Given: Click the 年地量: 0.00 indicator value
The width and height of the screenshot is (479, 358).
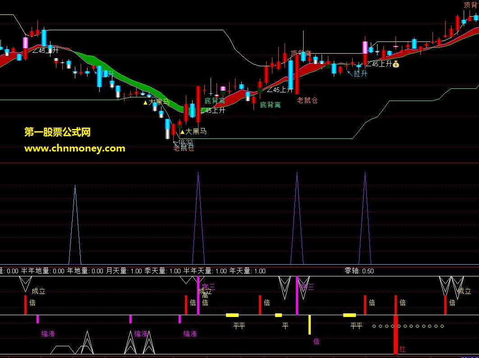Looking at the screenshot, I should tap(85, 271).
